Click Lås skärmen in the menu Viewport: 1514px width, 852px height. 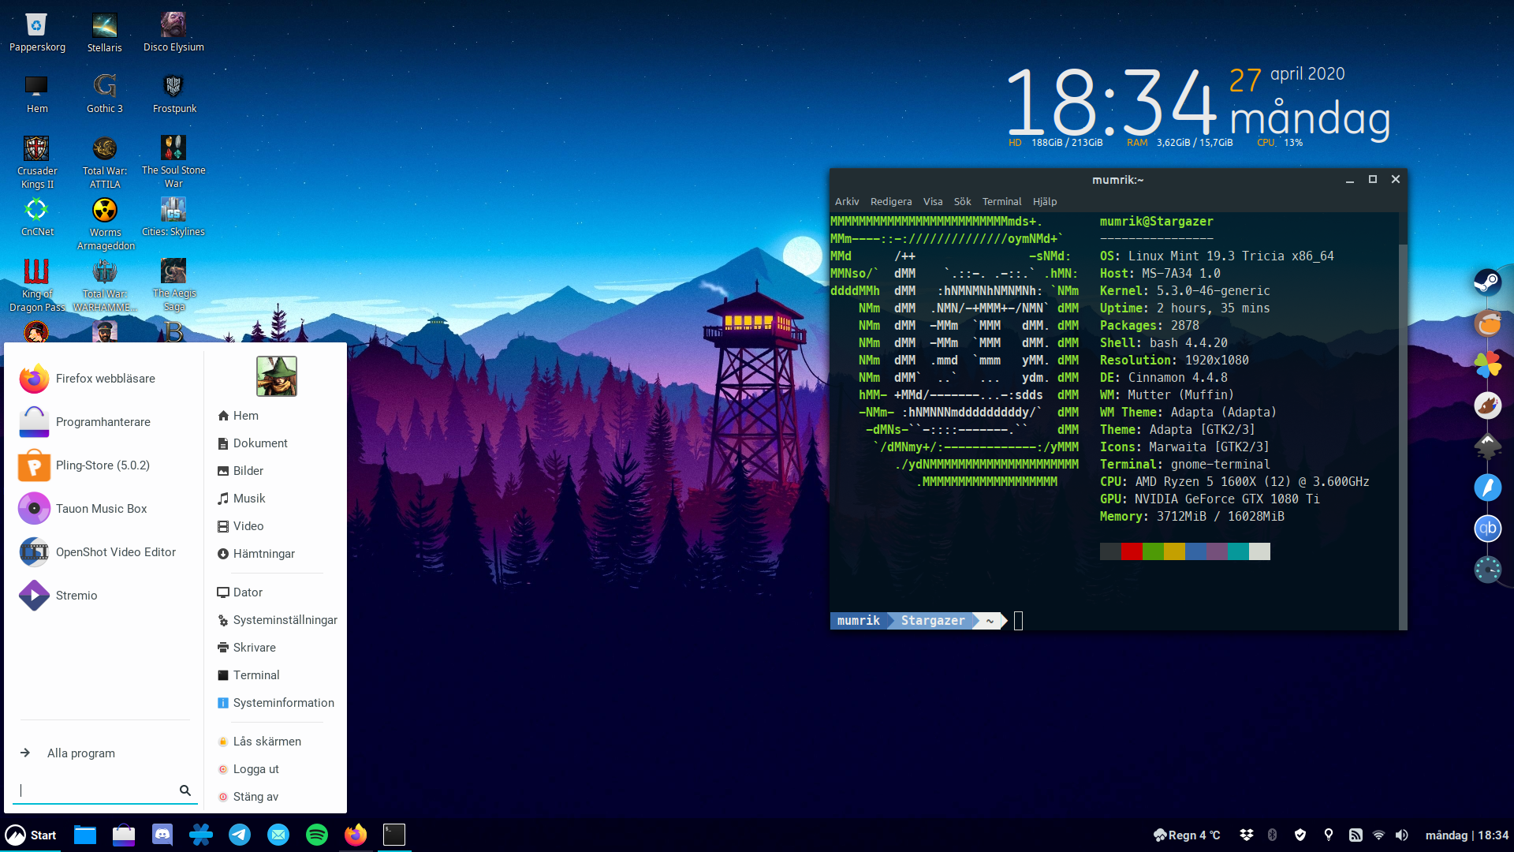coord(267,742)
